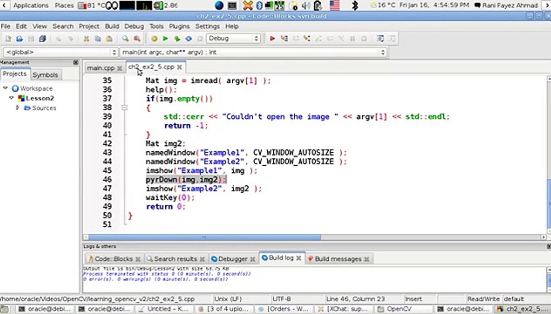
Task: Click the Undo arrow icon
Action: click(x=59, y=39)
